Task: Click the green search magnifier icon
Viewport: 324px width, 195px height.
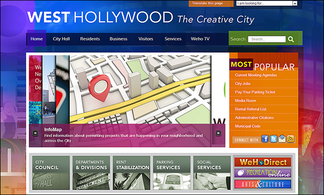Action: 291,39
